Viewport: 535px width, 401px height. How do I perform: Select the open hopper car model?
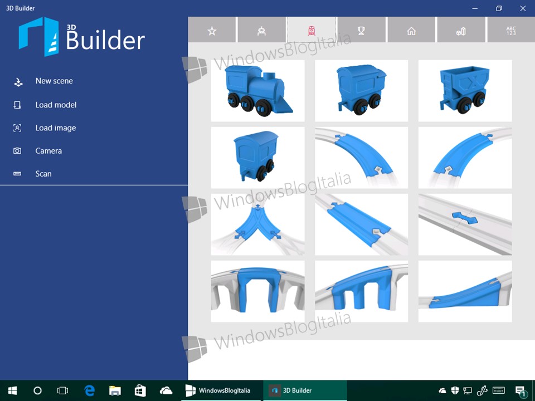[x=465, y=91]
